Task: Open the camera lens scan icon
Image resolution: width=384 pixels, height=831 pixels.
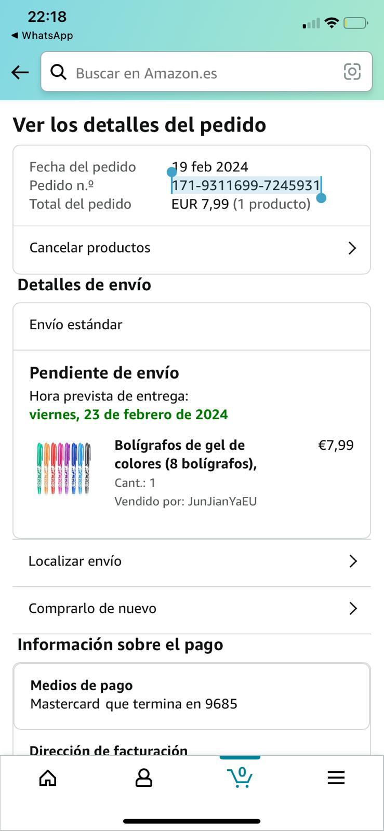Action: tap(352, 72)
